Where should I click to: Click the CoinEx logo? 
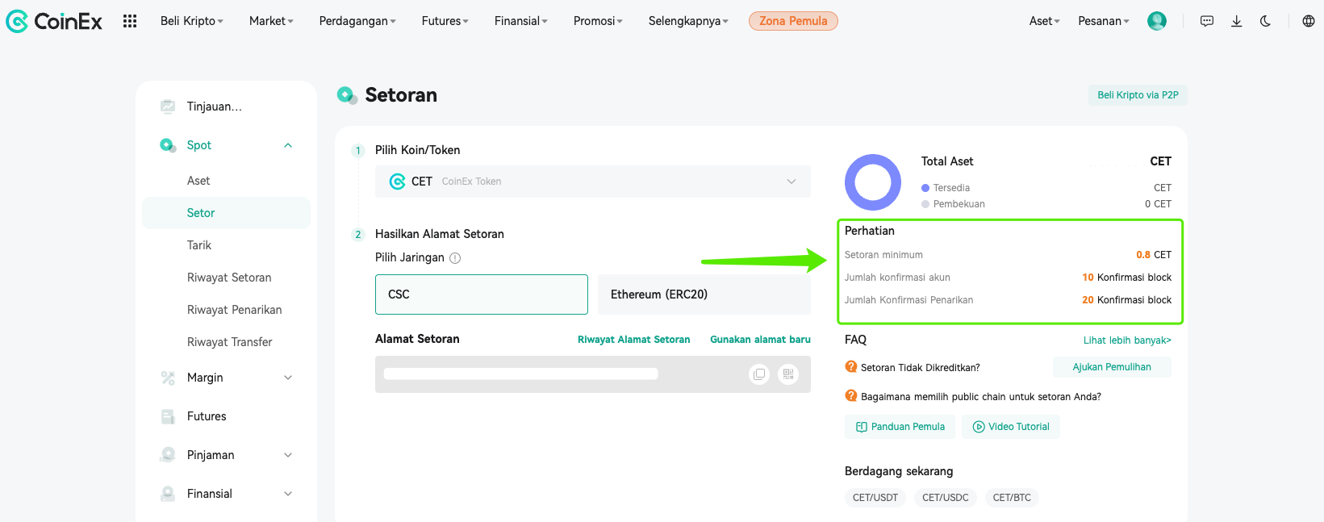click(54, 21)
